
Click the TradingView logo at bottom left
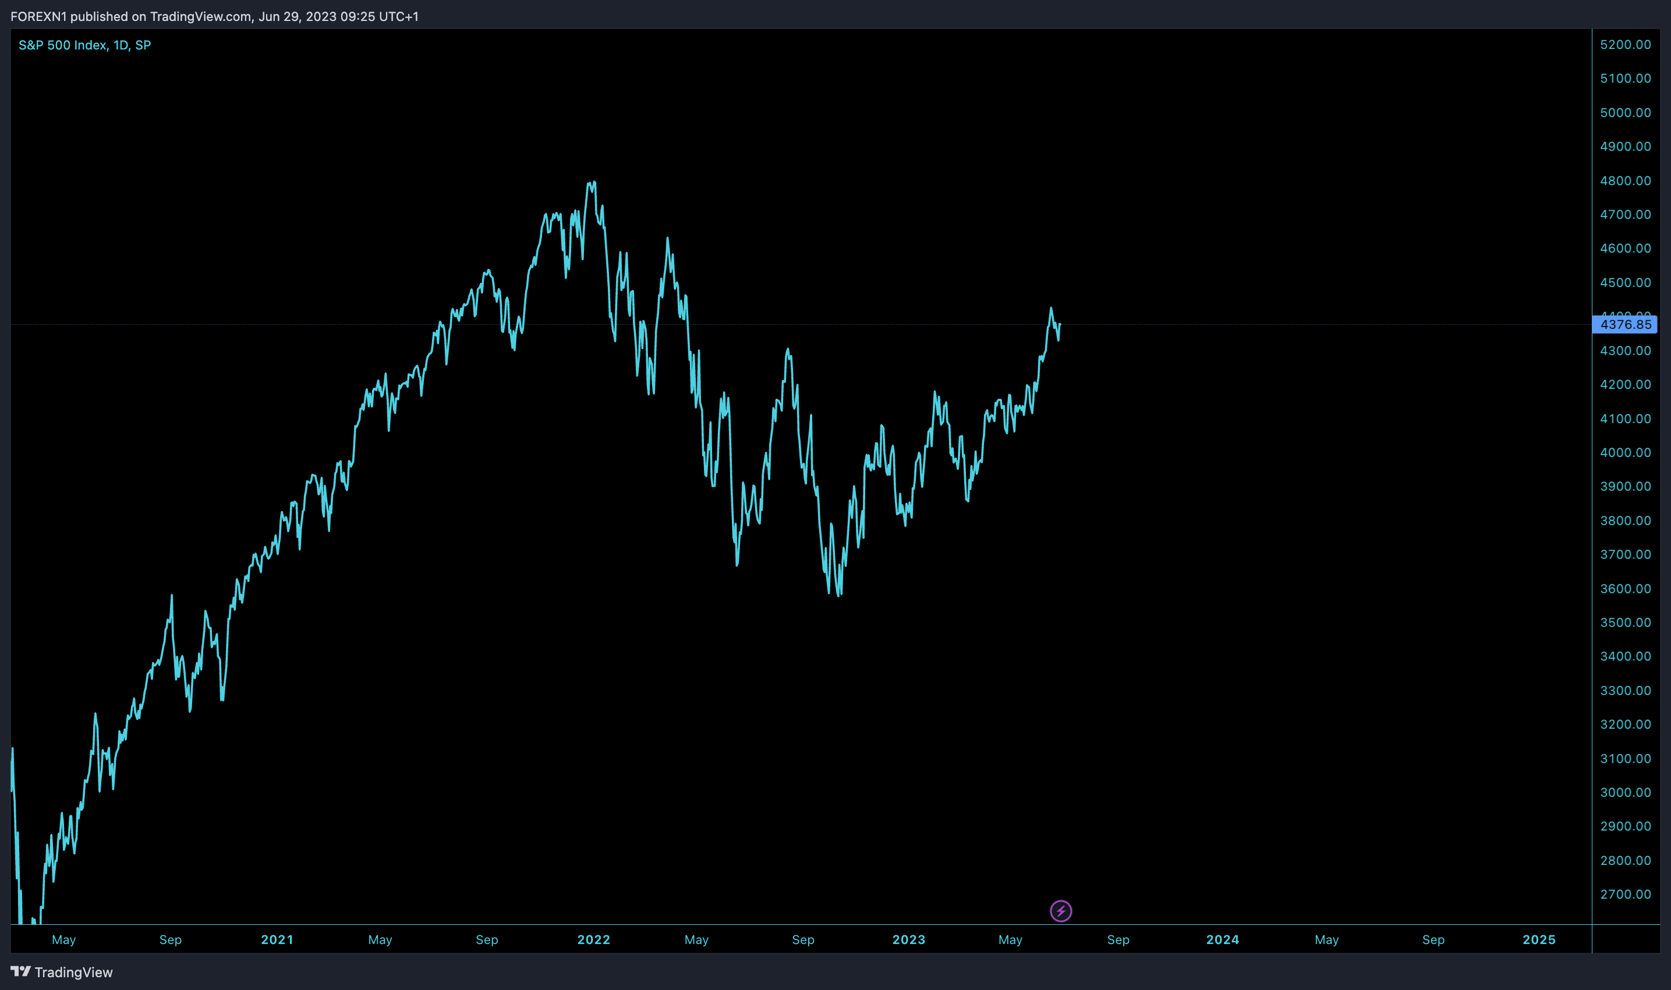point(61,972)
